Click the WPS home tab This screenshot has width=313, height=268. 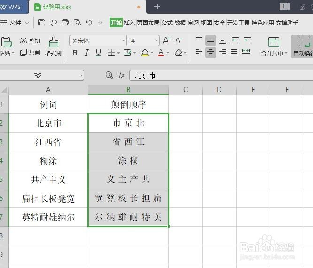(x=14, y=7)
